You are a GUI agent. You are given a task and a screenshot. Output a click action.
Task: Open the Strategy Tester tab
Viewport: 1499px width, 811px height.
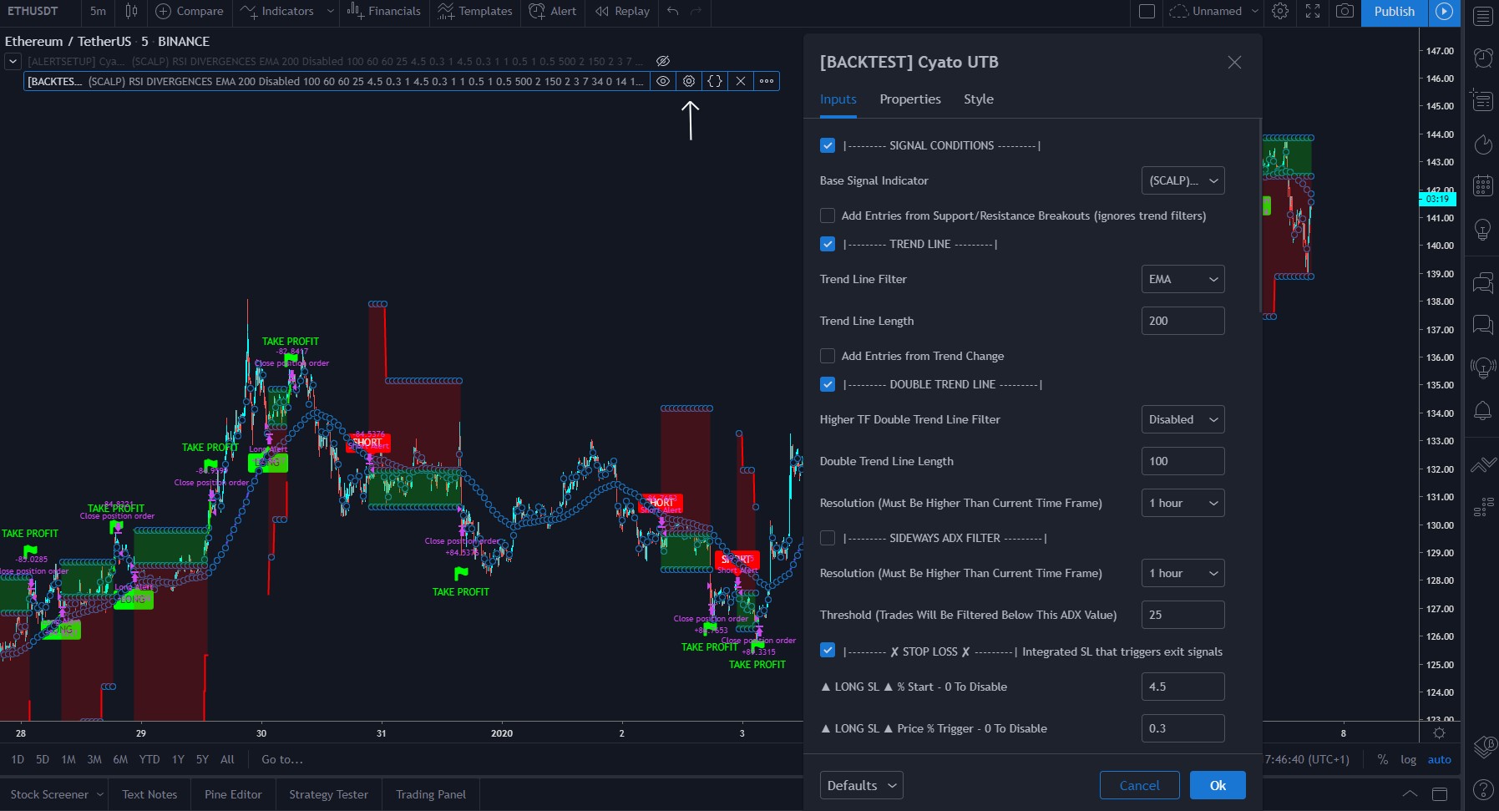click(328, 794)
